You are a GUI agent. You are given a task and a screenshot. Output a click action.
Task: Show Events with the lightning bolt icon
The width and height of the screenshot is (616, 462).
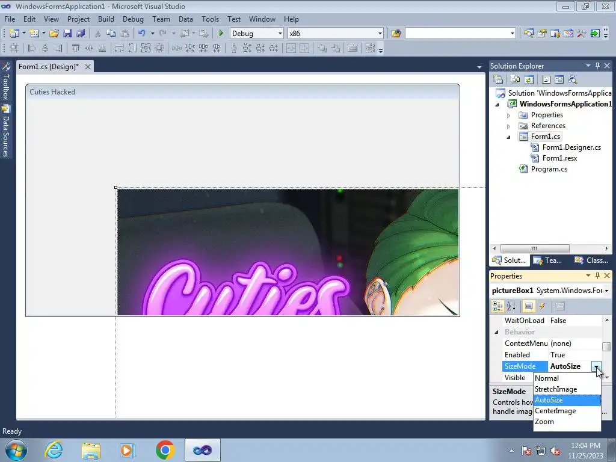tap(543, 306)
